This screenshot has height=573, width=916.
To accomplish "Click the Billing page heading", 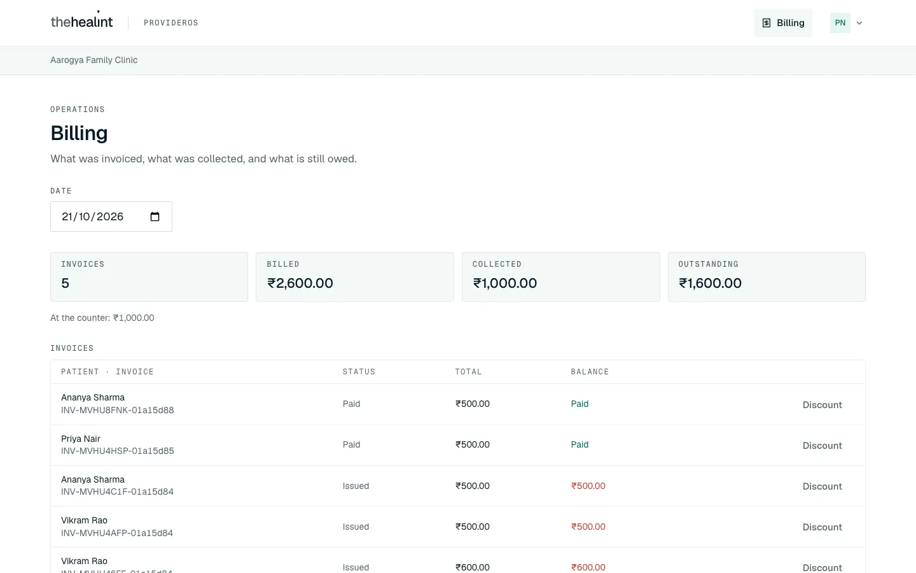I will [79, 133].
